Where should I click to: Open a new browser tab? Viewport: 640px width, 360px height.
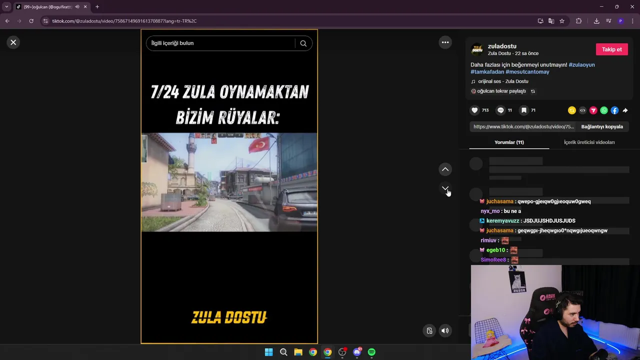tap(97, 6)
